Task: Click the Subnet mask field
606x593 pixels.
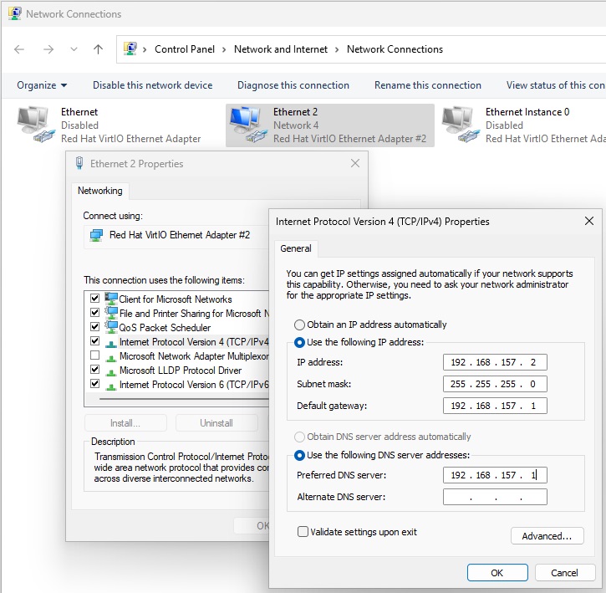Action: 495,384
